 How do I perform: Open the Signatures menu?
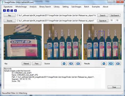pyautogui.click(x=8, y=7)
